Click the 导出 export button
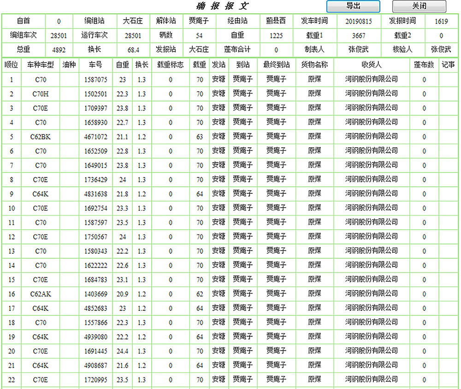The image size is (461, 389). pyautogui.click(x=353, y=6)
